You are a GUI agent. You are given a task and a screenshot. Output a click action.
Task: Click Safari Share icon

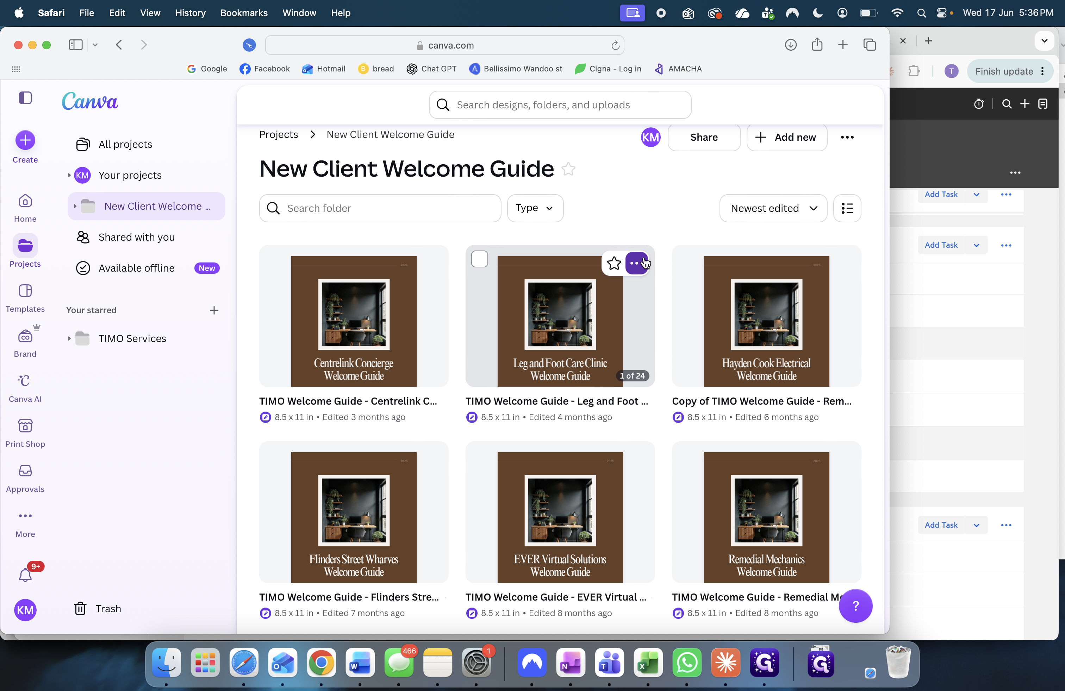tap(817, 44)
